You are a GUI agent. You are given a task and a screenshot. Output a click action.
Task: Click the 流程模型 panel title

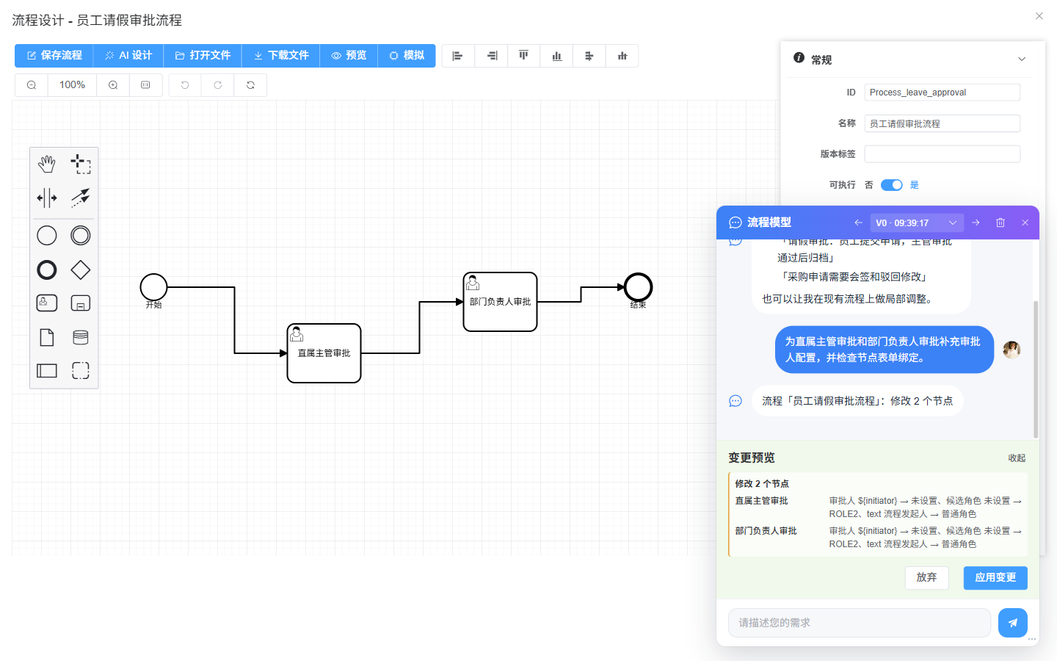click(x=769, y=223)
